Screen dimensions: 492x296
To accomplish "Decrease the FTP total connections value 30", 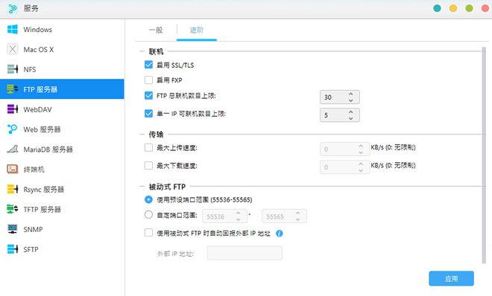I will coord(351,100).
